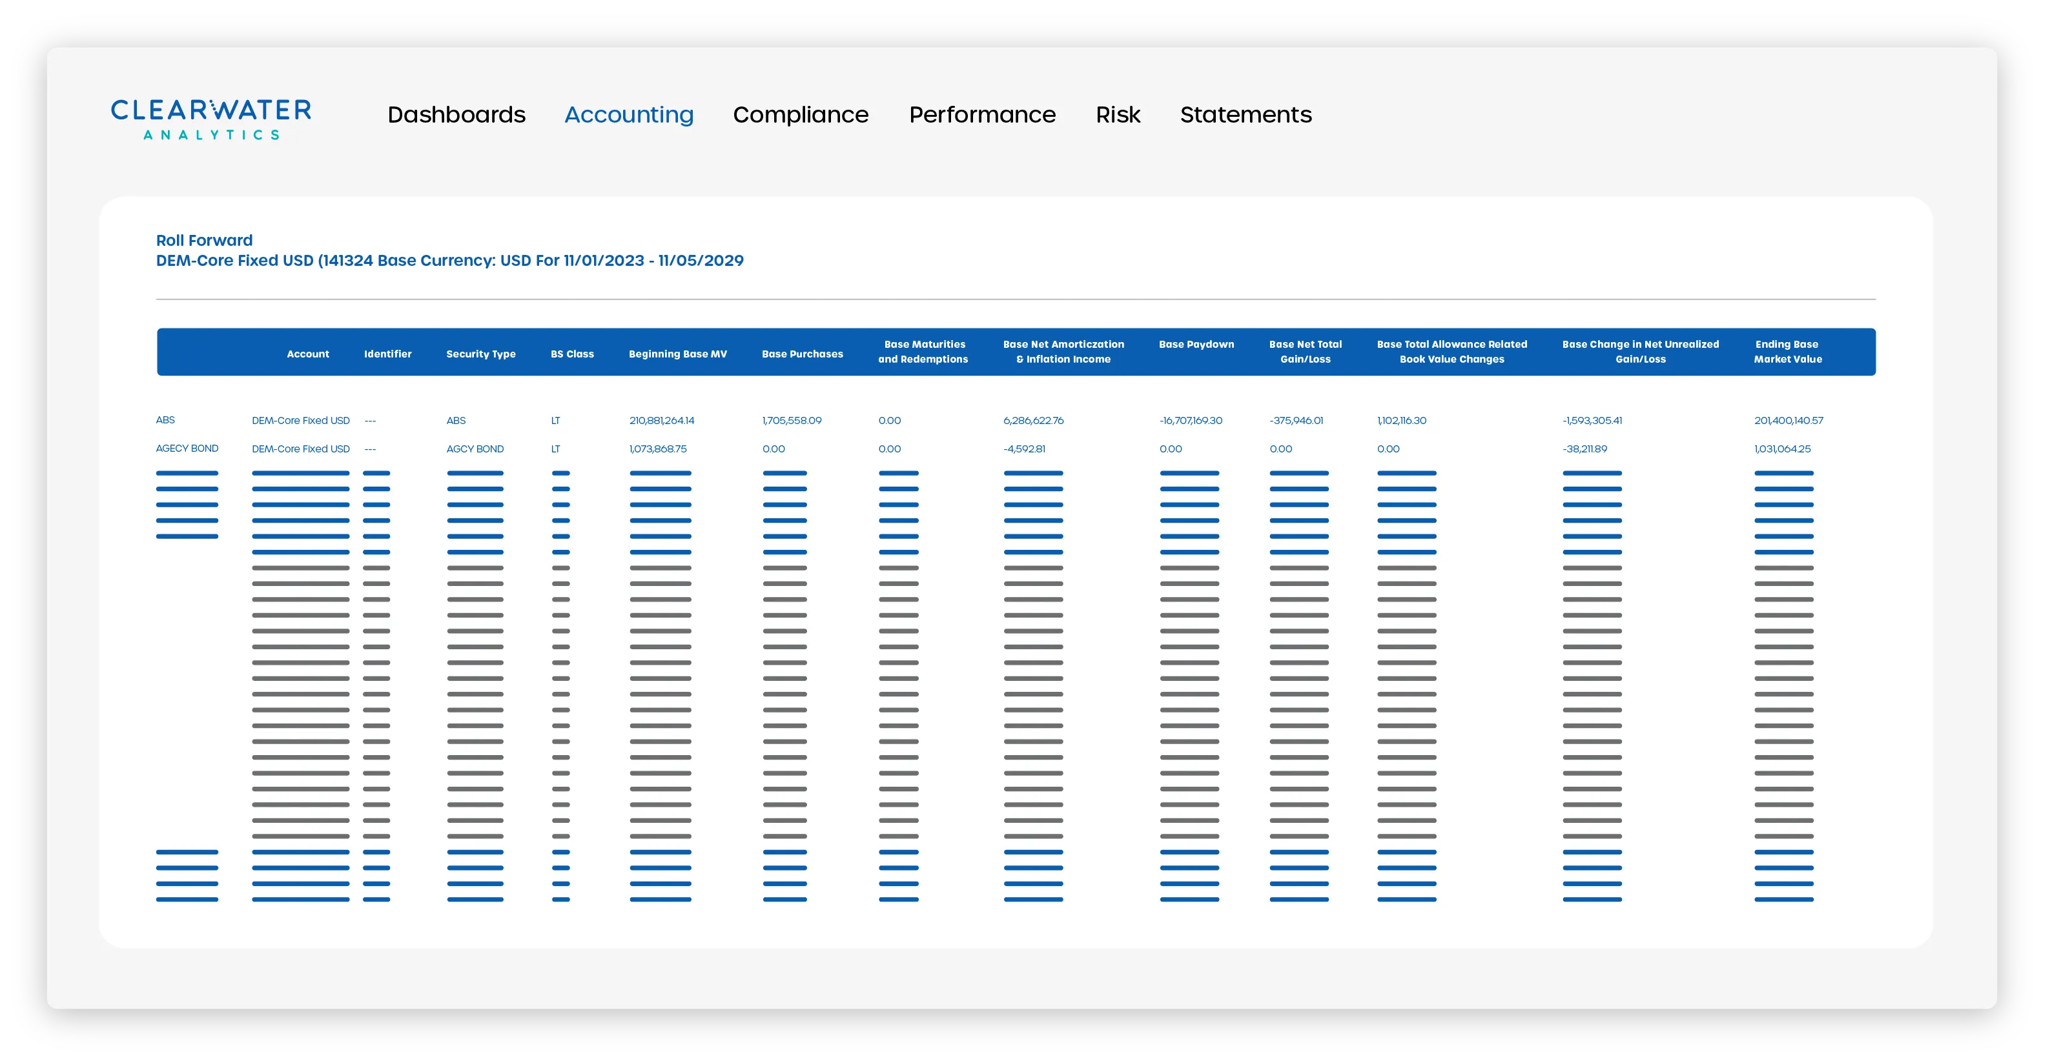Go to the Compliance section
Screen dimensions: 2050x1061
[800, 114]
